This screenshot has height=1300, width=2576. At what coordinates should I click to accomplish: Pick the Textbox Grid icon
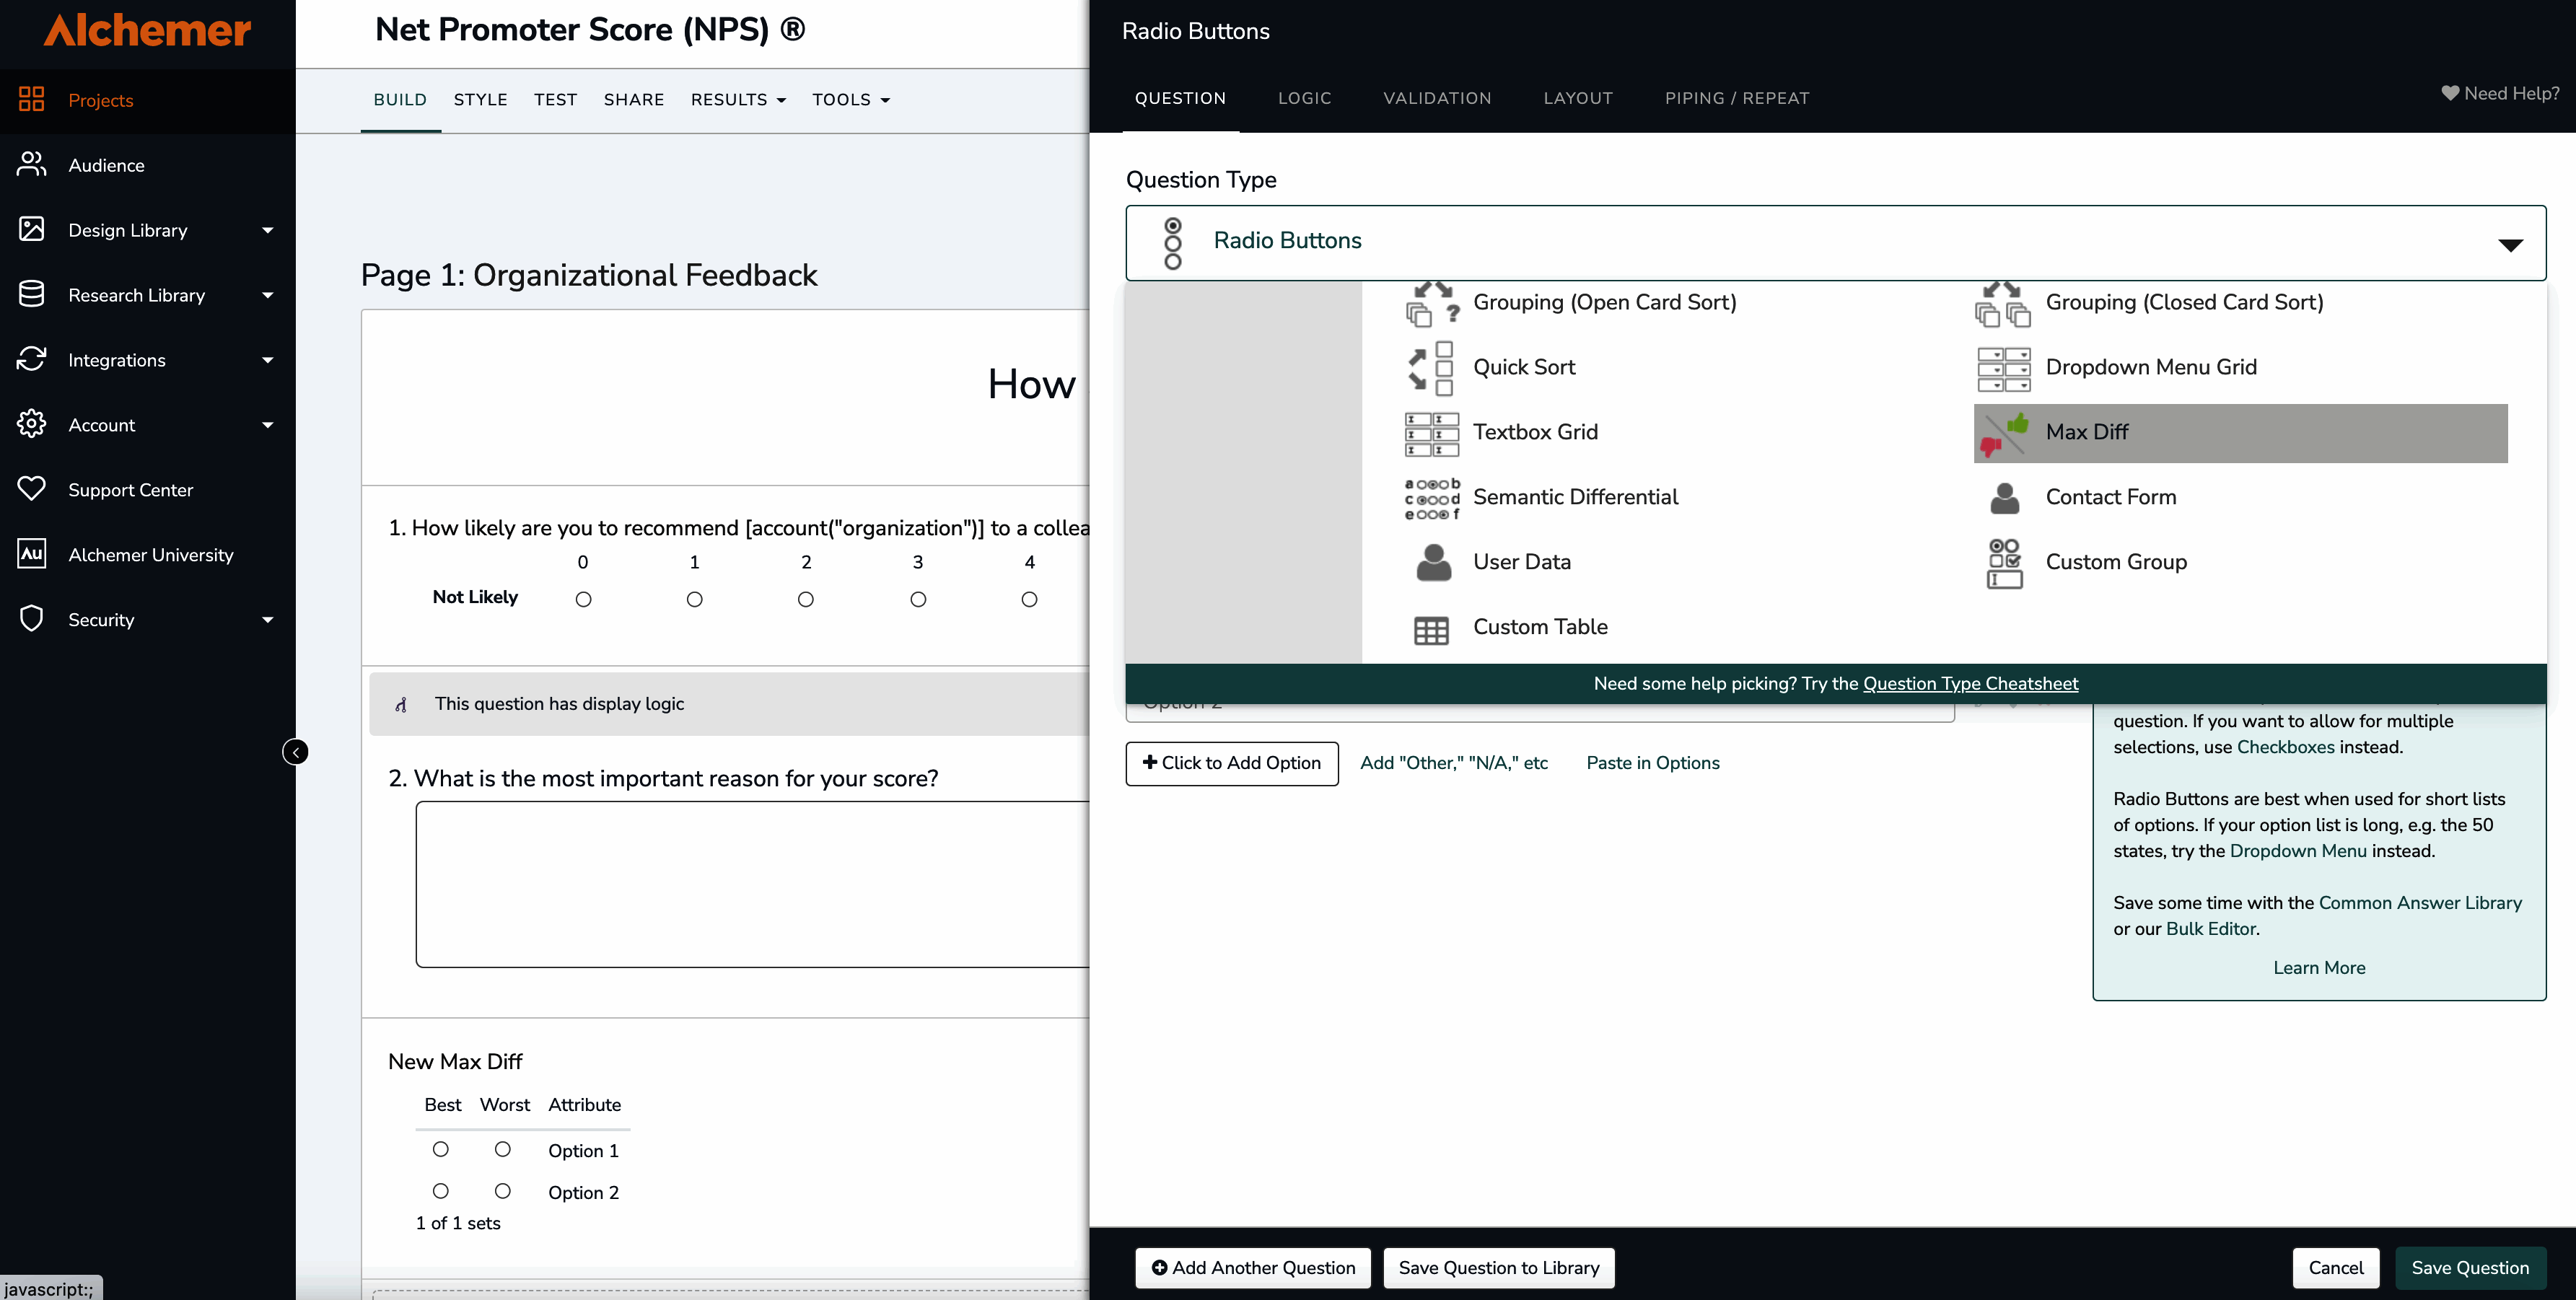pyautogui.click(x=1432, y=433)
